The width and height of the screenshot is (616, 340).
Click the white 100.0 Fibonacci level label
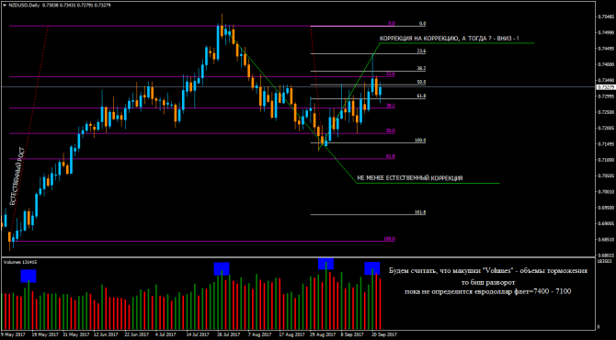(x=420, y=141)
